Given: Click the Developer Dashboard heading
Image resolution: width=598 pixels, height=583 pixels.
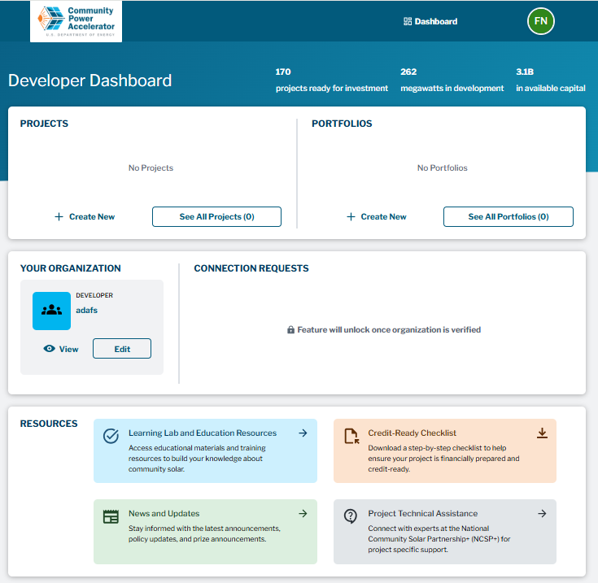Looking at the screenshot, I should click(90, 80).
